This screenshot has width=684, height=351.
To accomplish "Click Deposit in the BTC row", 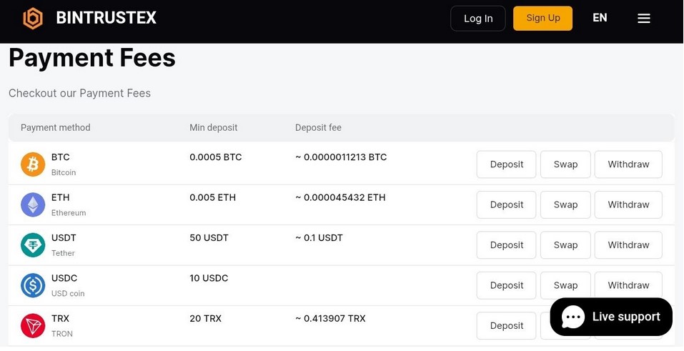I will click(x=506, y=164).
